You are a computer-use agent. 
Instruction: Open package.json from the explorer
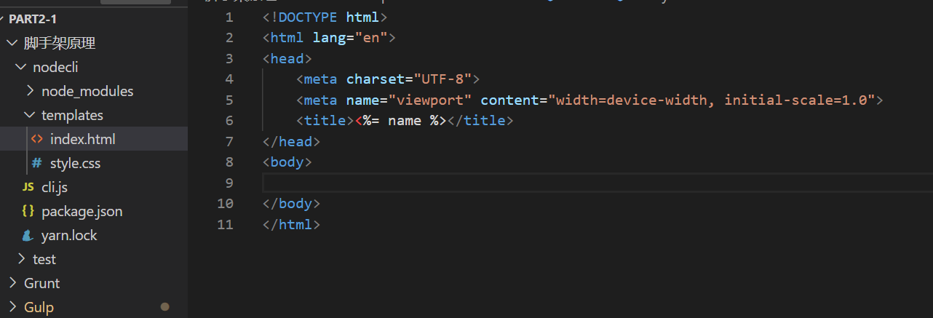point(82,211)
